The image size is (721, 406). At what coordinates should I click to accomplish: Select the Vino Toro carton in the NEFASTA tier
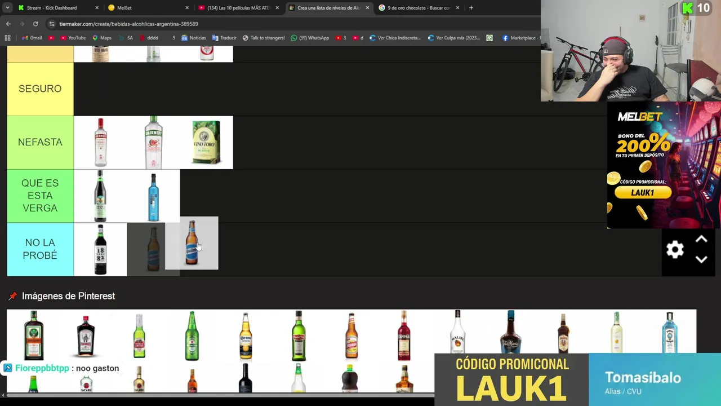click(206, 142)
